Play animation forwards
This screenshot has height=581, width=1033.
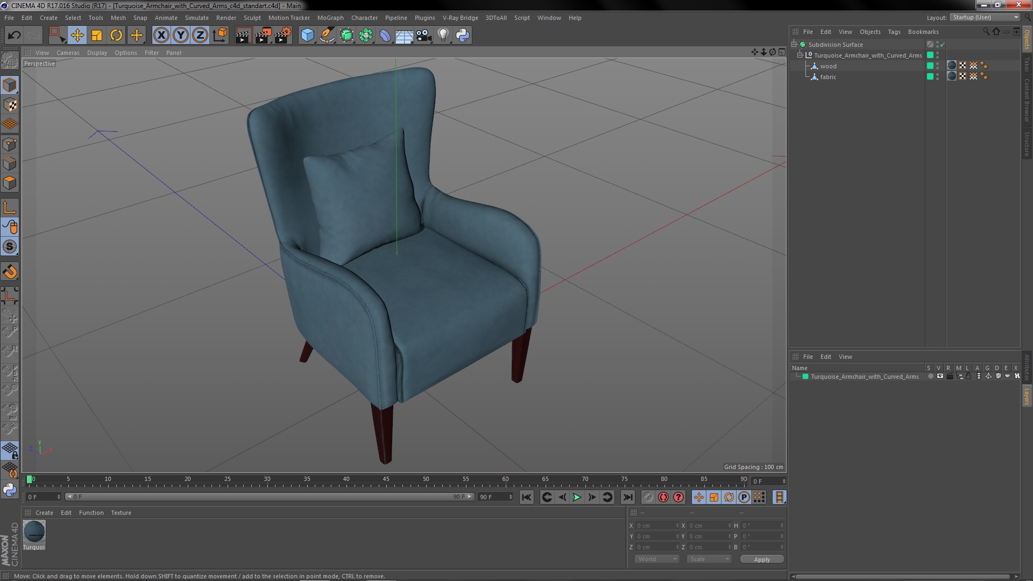coord(577,498)
